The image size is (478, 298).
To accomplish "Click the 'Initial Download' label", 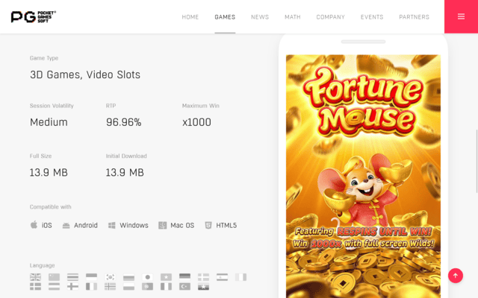I will (x=126, y=156).
